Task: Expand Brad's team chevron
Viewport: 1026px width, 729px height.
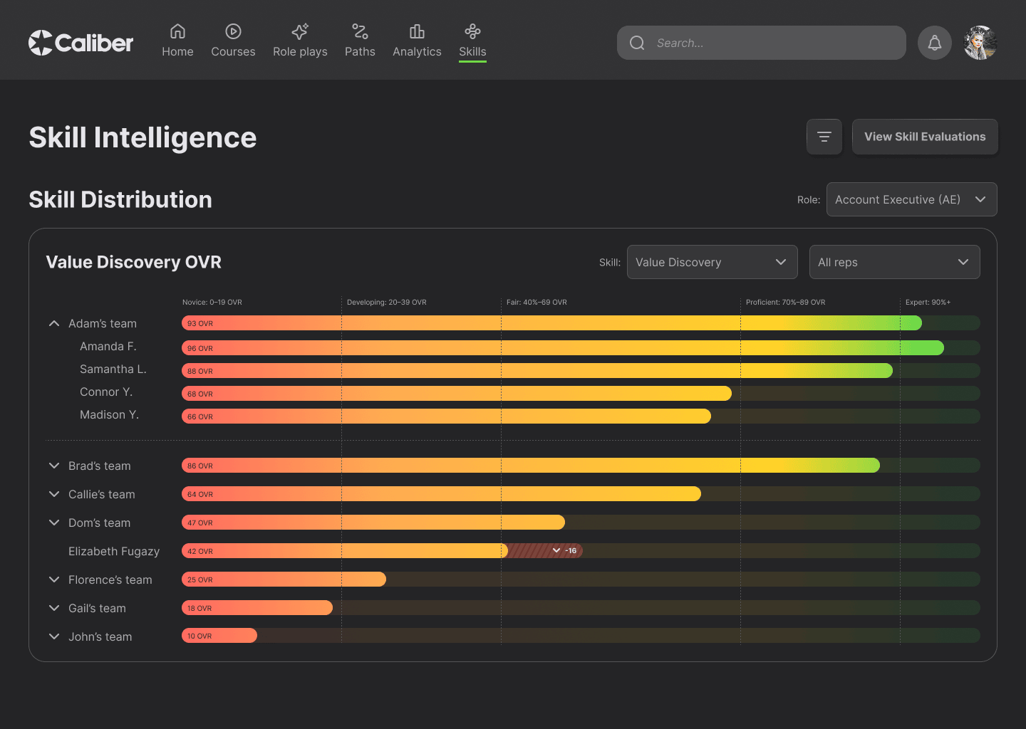Action: click(54, 466)
